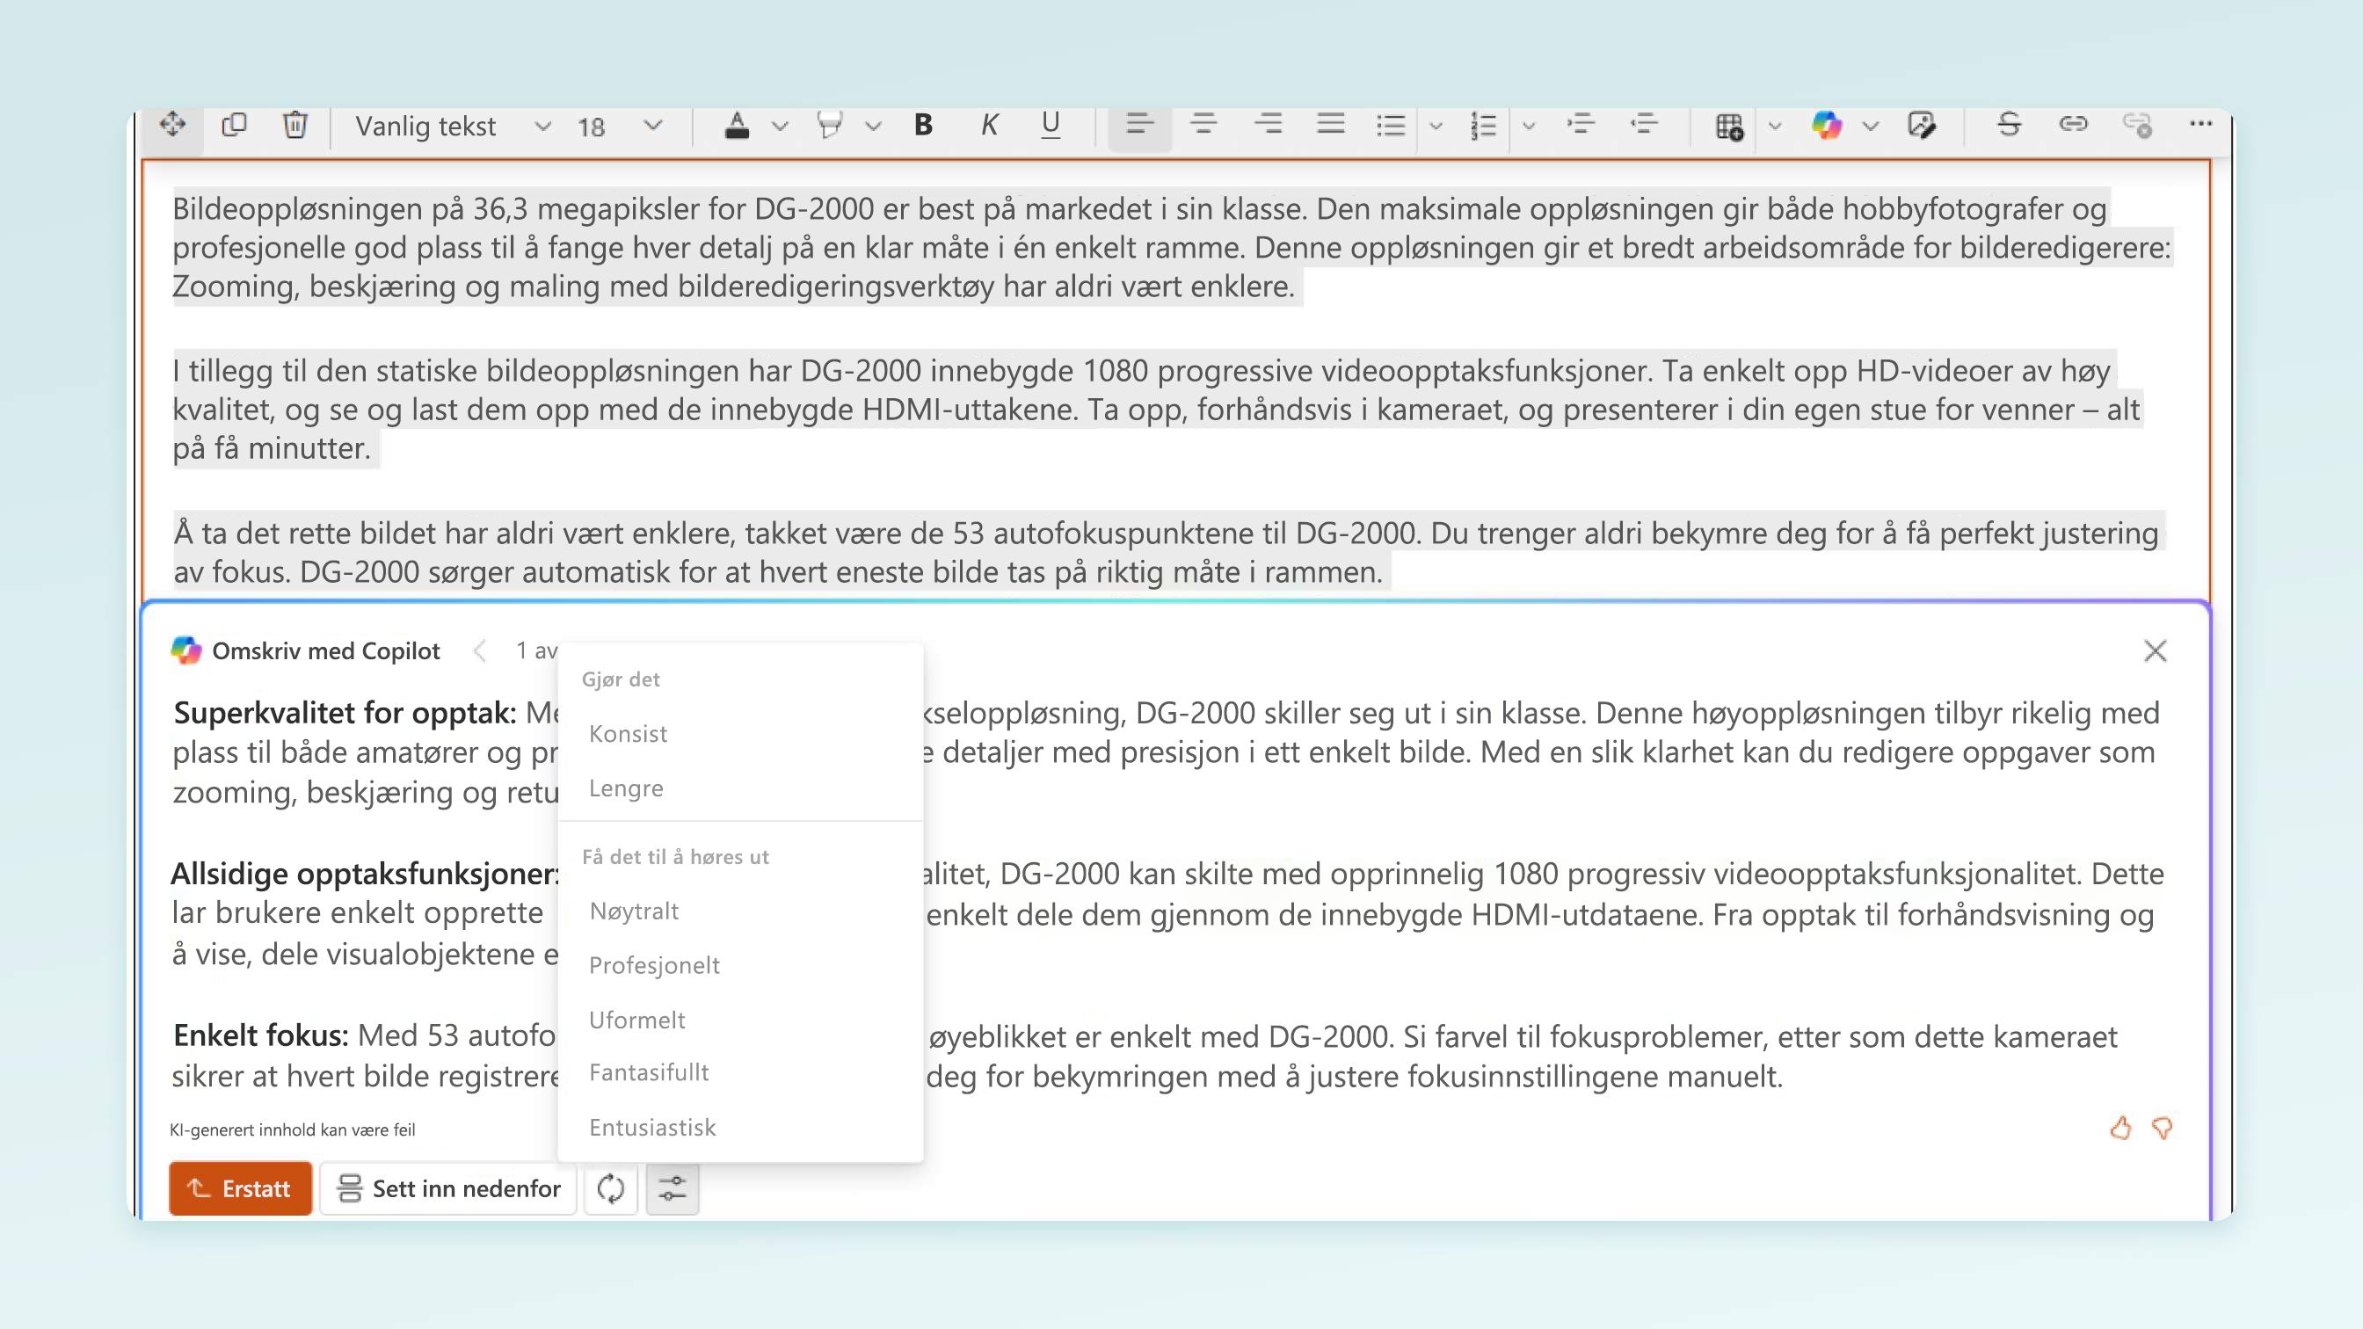Click the Omskriv med Copilot logo icon
The image size is (2363, 1329).
[x=186, y=650]
